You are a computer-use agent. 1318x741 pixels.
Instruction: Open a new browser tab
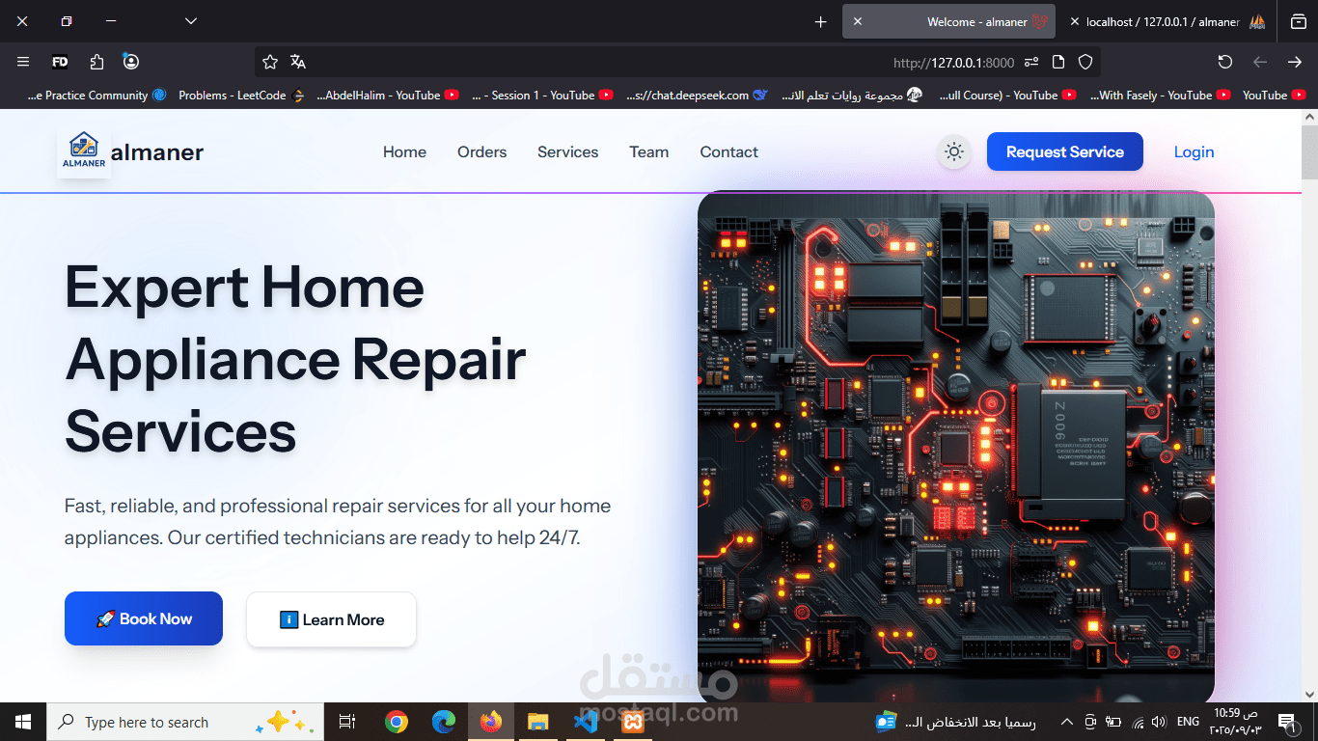pos(821,21)
